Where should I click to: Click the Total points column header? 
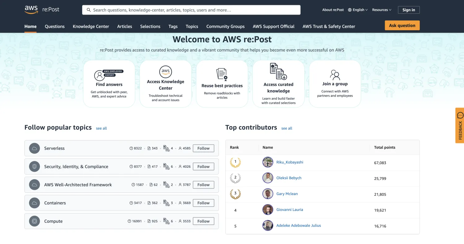tap(385, 147)
